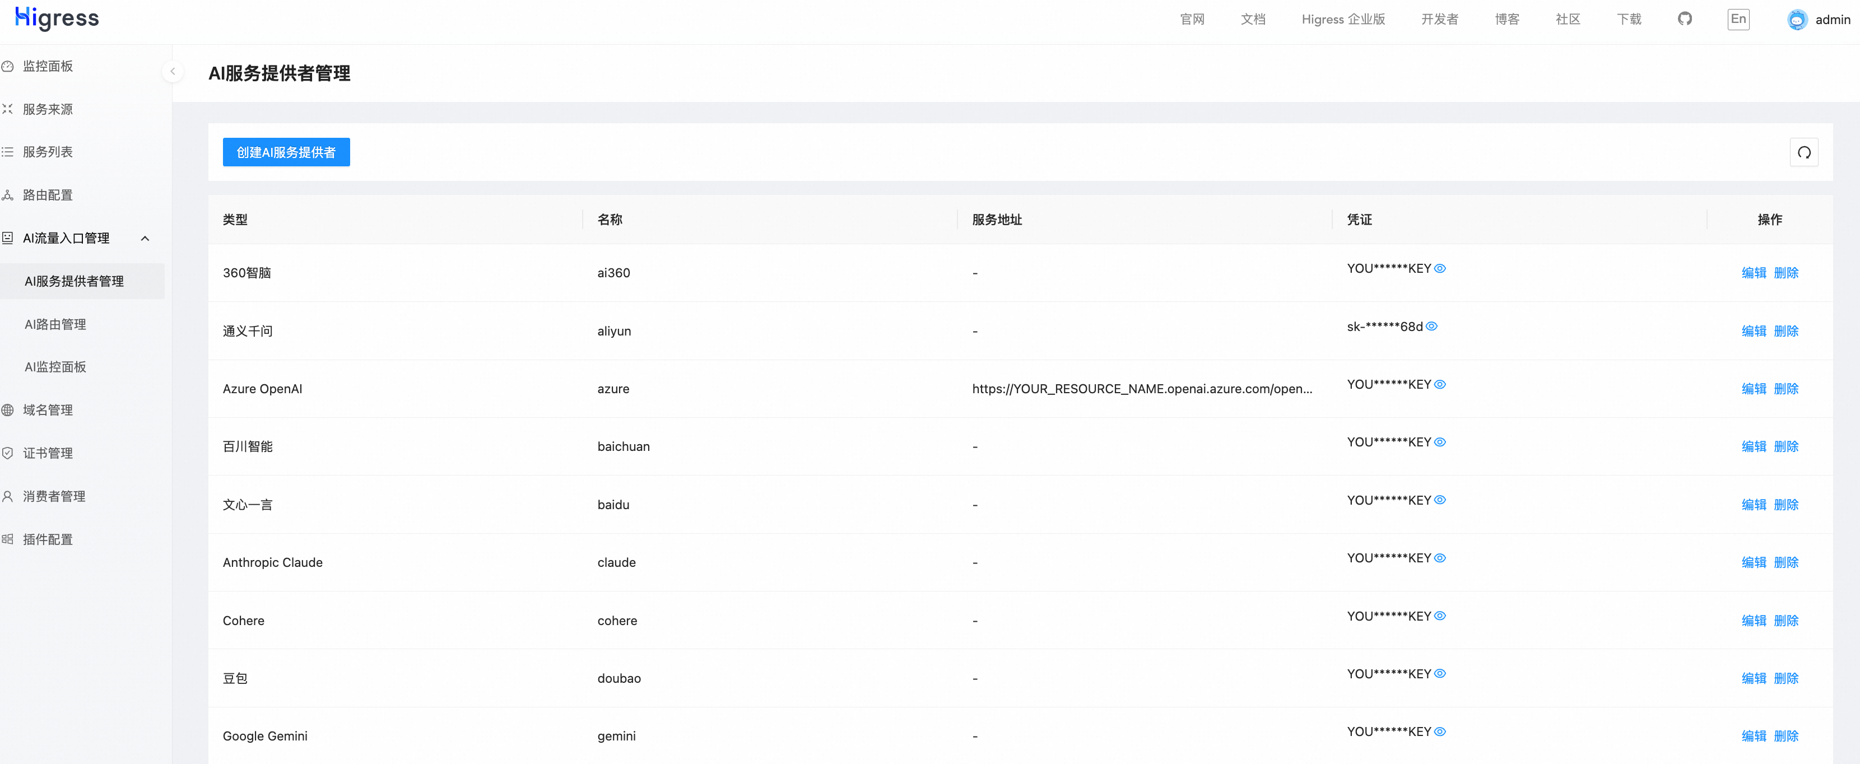Toggle visibility of the gemini credential

[1440, 732]
